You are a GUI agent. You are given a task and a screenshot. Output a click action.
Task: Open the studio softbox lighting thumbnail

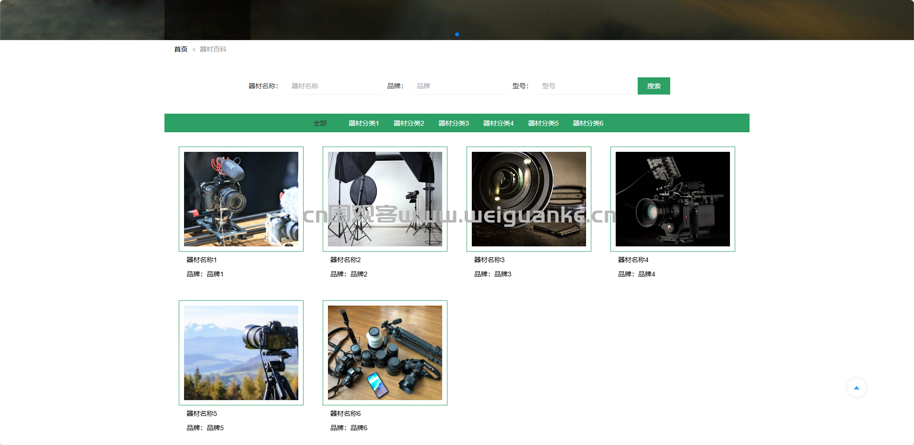(x=385, y=199)
